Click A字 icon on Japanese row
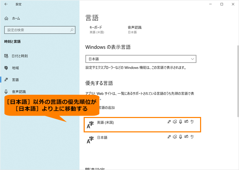239x170 pixels. coord(90,140)
